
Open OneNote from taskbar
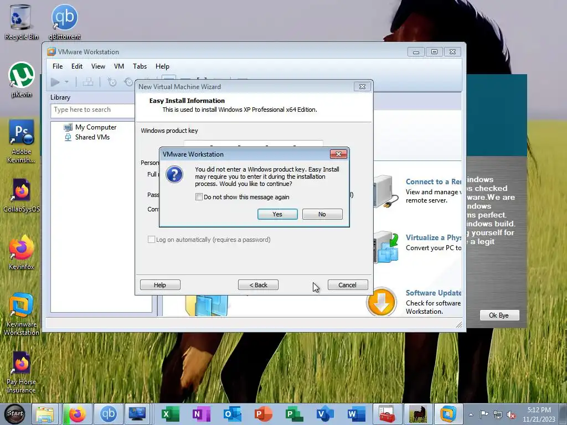coord(200,414)
